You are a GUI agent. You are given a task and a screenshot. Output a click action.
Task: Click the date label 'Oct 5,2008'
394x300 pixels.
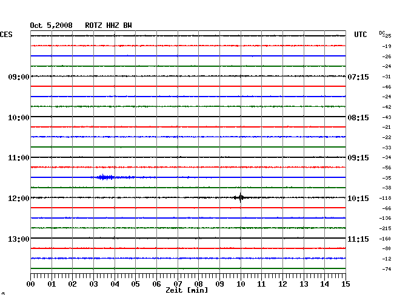pyautogui.click(x=52, y=26)
